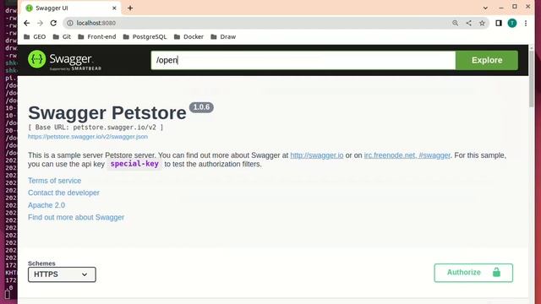Click the 1.0.6 version badge
541x304 pixels.
tap(201, 107)
